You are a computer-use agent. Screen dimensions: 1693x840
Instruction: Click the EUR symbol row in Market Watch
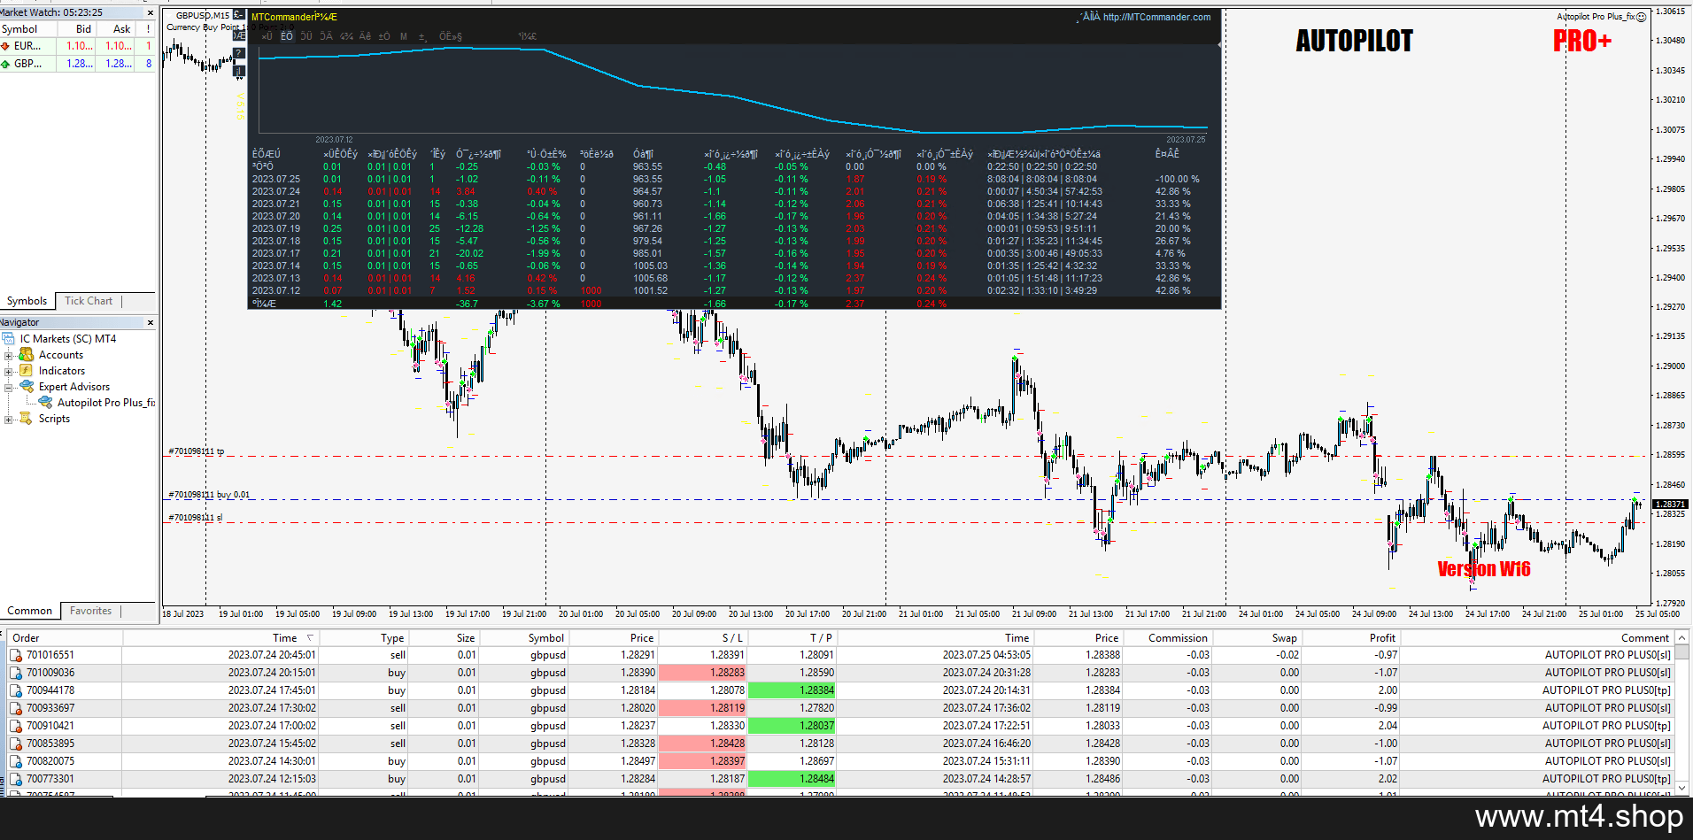pyautogui.click(x=78, y=46)
